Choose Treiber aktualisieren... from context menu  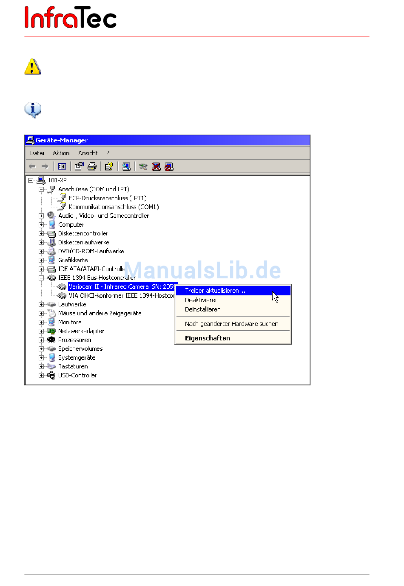pyautogui.click(x=233, y=291)
